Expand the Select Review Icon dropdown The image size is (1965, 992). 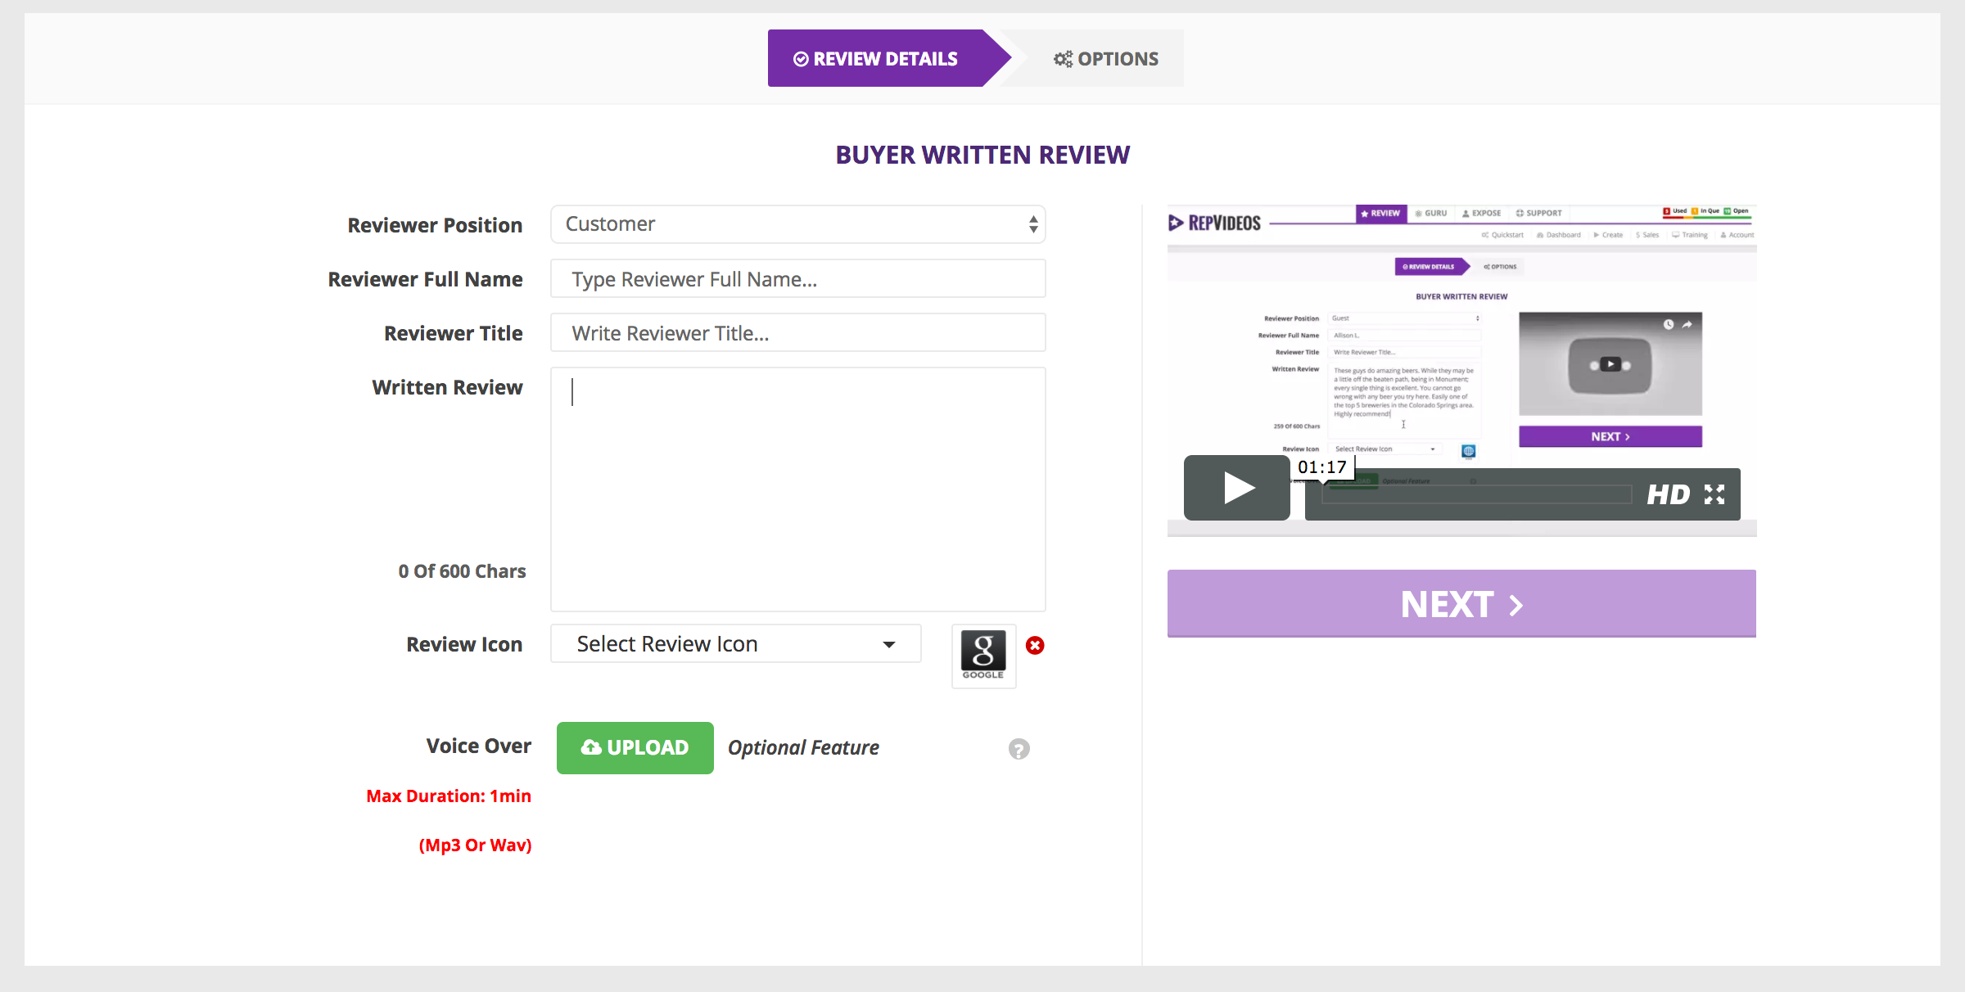[x=735, y=644]
